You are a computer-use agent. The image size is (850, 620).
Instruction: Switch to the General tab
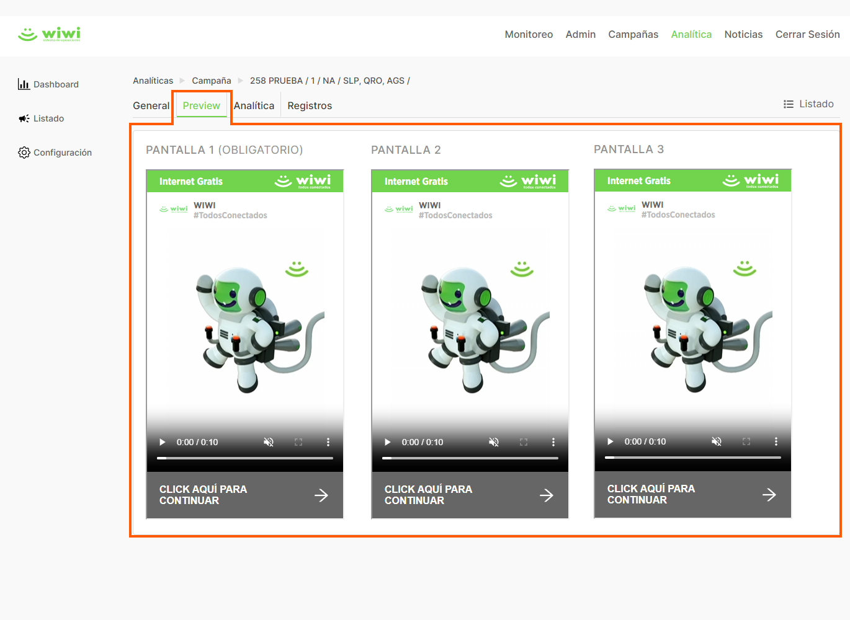point(151,105)
